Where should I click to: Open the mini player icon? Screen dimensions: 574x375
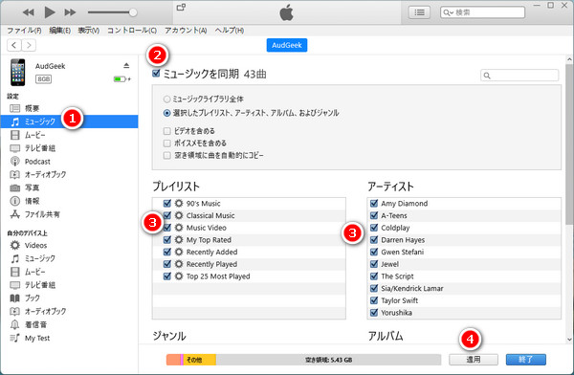click(x=181, y=8)
